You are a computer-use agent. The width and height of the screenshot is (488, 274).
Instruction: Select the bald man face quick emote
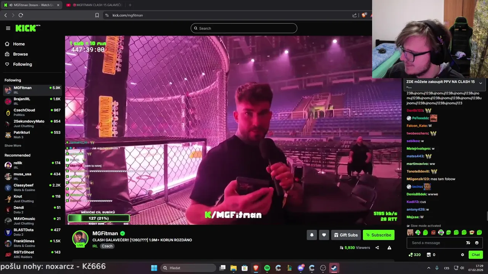pos(410,233)
